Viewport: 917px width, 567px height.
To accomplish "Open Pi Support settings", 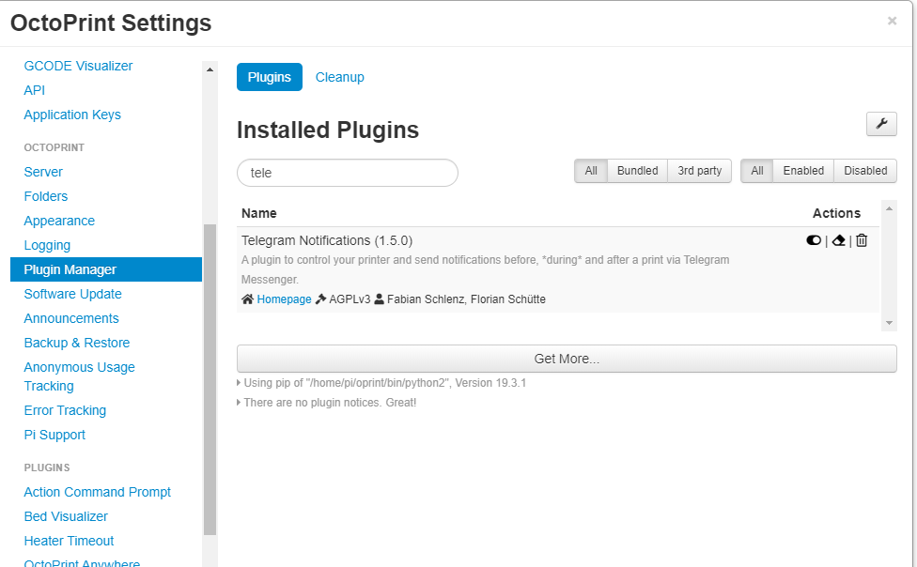I will [54, 435].
